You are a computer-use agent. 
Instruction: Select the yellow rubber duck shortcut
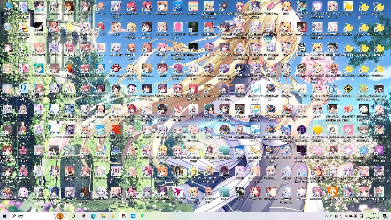coord(69,27)
